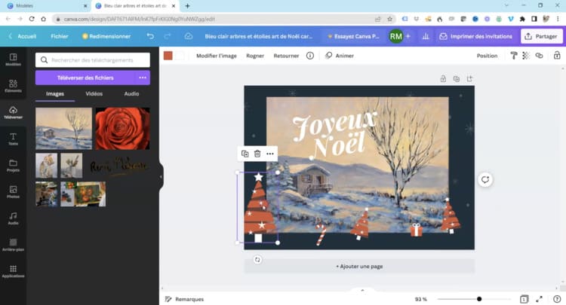This screenshot has width=566, height=305.
Task: Click the copy style paint roller icon
Action: click(513, 56)
